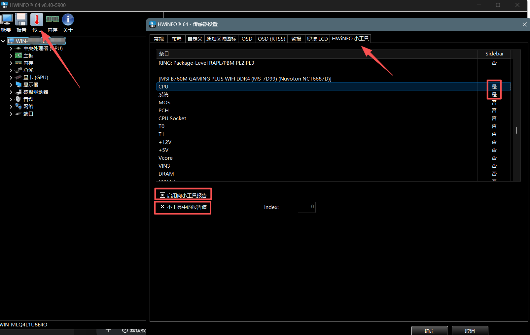Screen dimensions: 530x335
Task: Switch to the 布局 tab
Action: tap(177, 39)
